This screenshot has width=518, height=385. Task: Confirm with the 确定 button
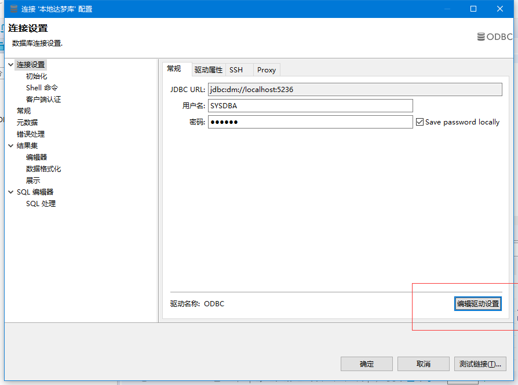coord(367,364)
